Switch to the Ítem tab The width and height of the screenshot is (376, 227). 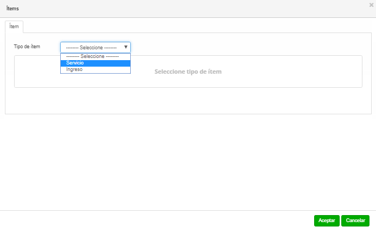(x=14, y=27)
